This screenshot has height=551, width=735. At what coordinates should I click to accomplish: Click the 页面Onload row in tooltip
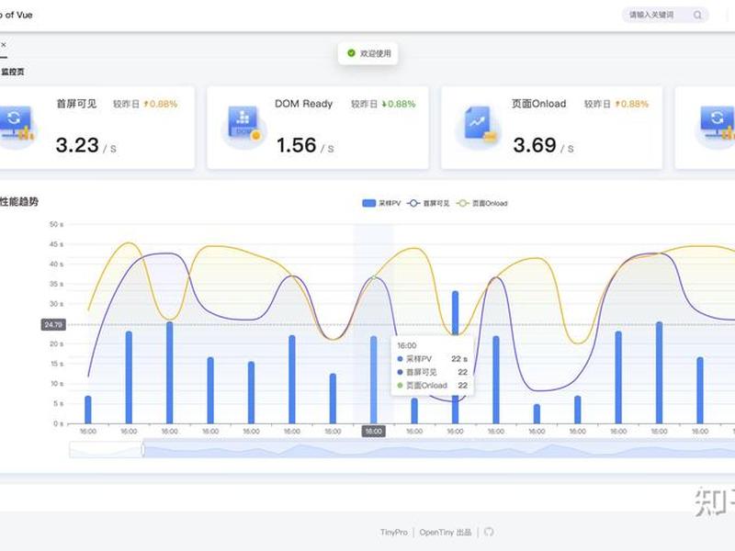coord(432,385)
